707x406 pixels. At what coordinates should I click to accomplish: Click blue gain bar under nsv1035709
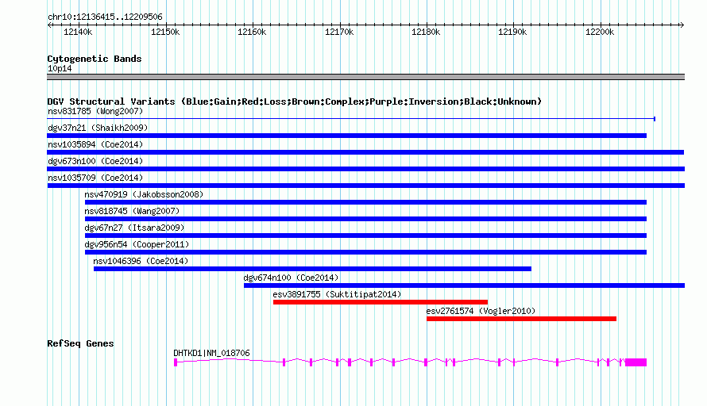coord(365,186)
